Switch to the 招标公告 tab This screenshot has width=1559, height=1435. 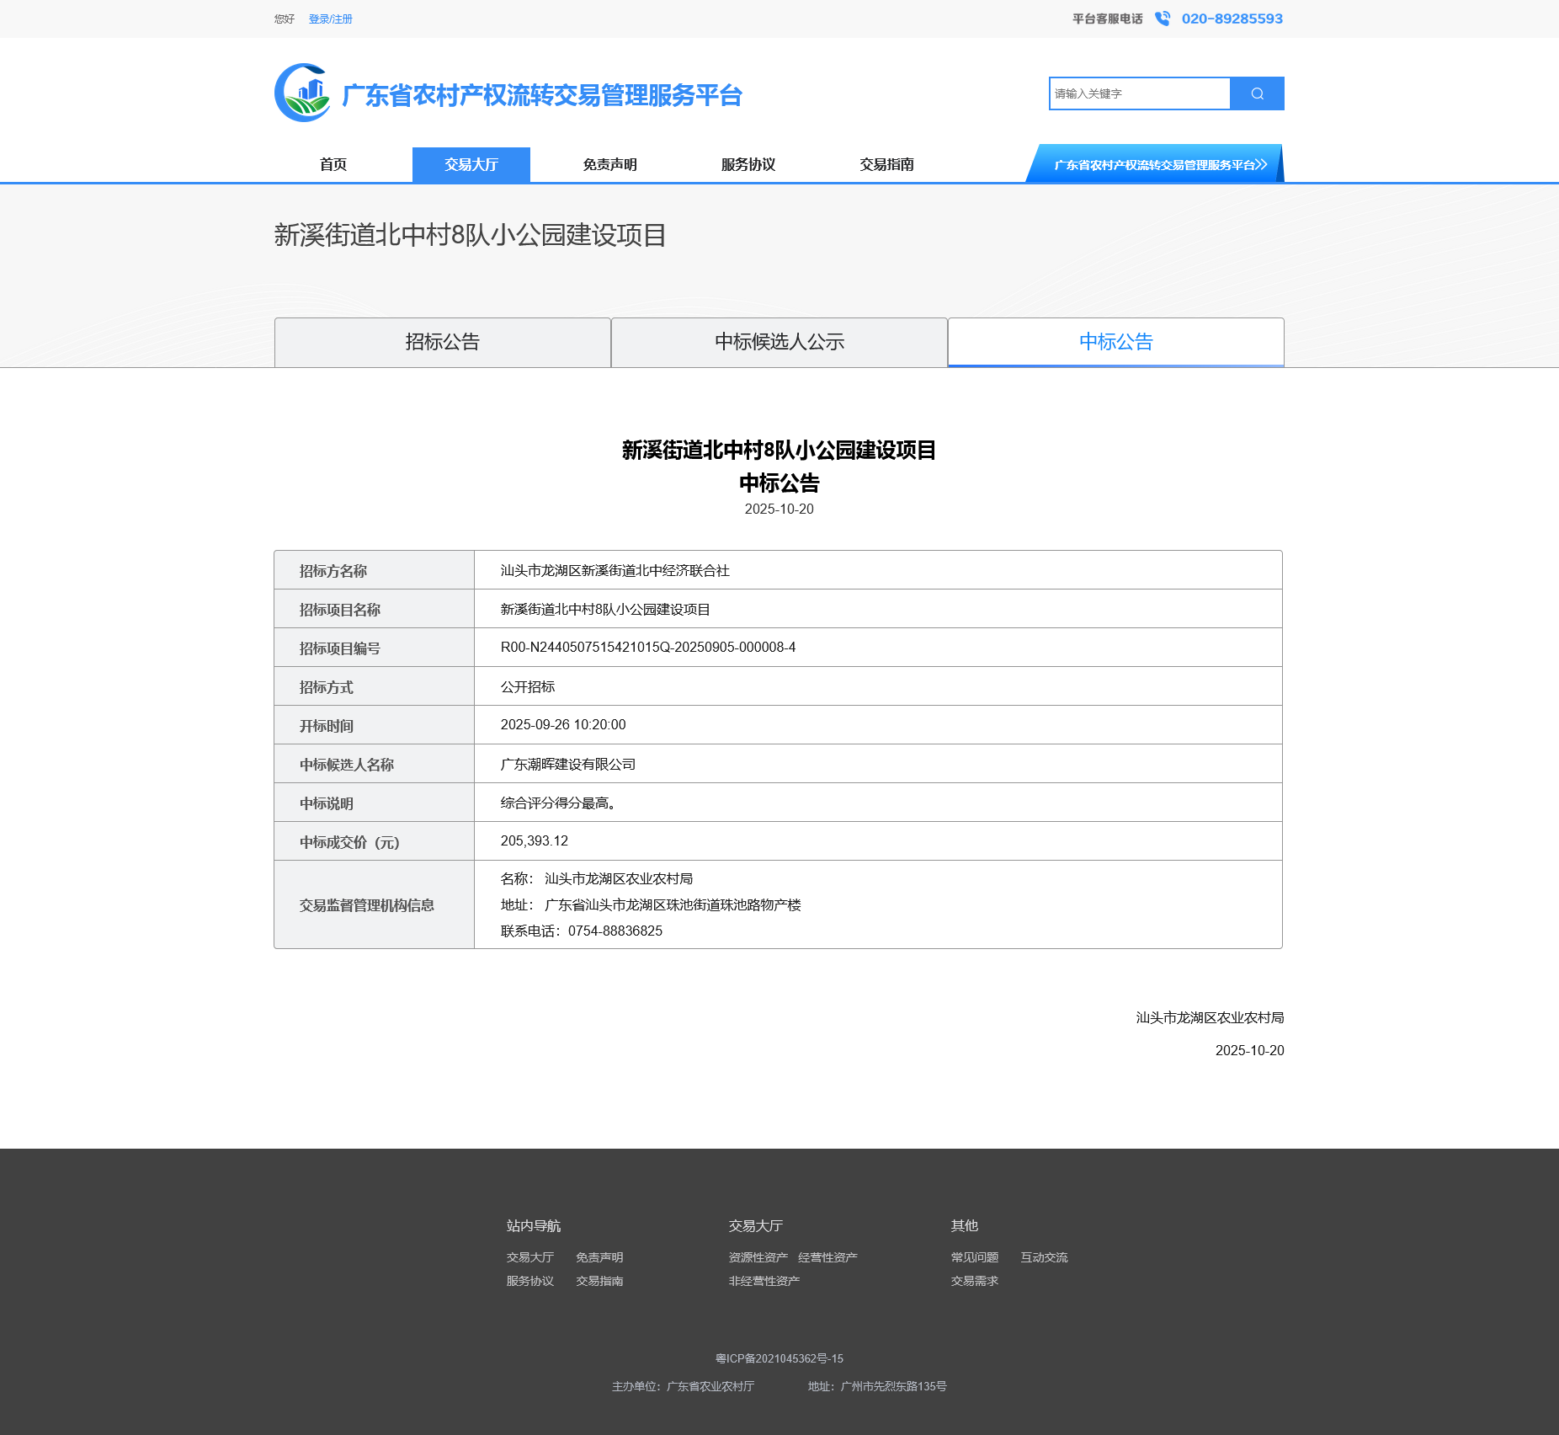[443, 342]
